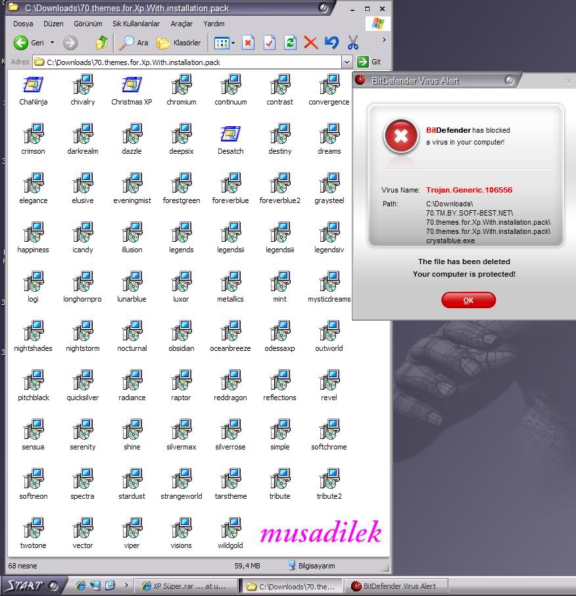Open the Dosya menu
This screenshot has height=596, width=576.
(23, 24)
